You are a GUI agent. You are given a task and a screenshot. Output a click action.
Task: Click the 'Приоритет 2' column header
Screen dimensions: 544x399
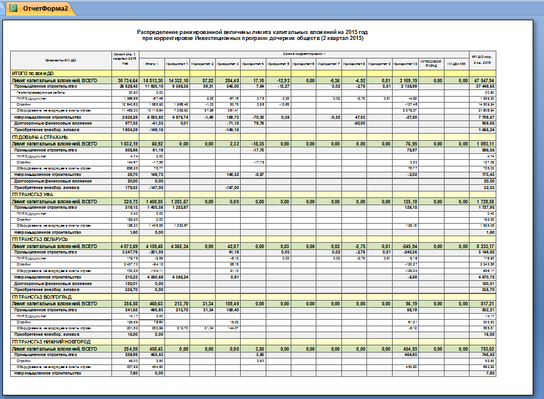coord(203,64)
